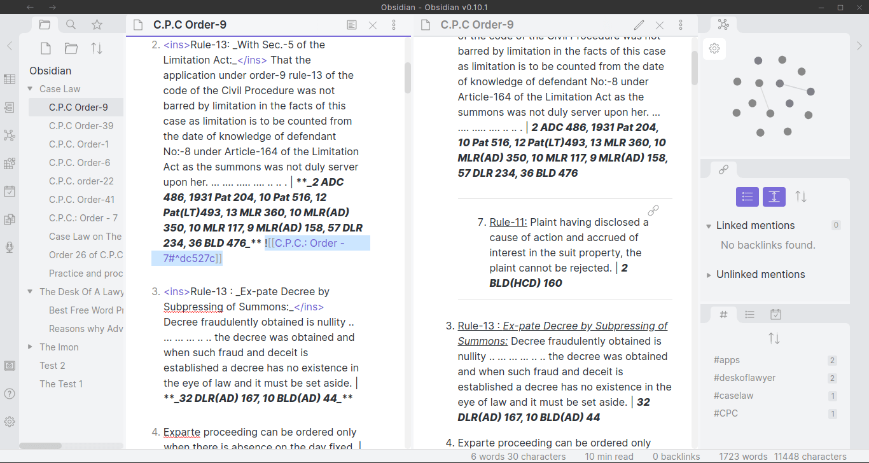Click the 10 min read status item
The height and width of the screenshot is (463, 869).
click(x=609, y=457)
